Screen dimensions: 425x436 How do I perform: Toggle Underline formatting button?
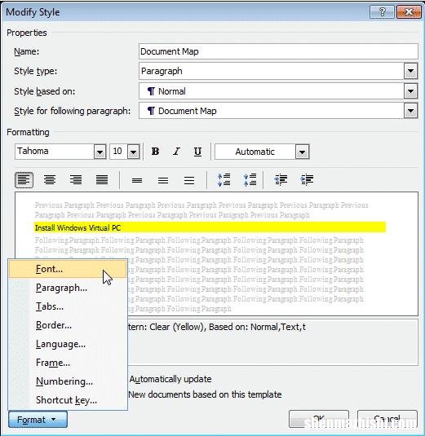[197, 152]
